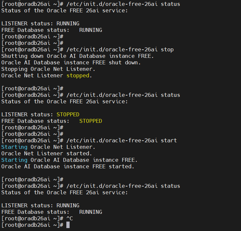Click the "start" argument in the init.d command
Viewport: 241px width, 231px height.
coord(169,141)
